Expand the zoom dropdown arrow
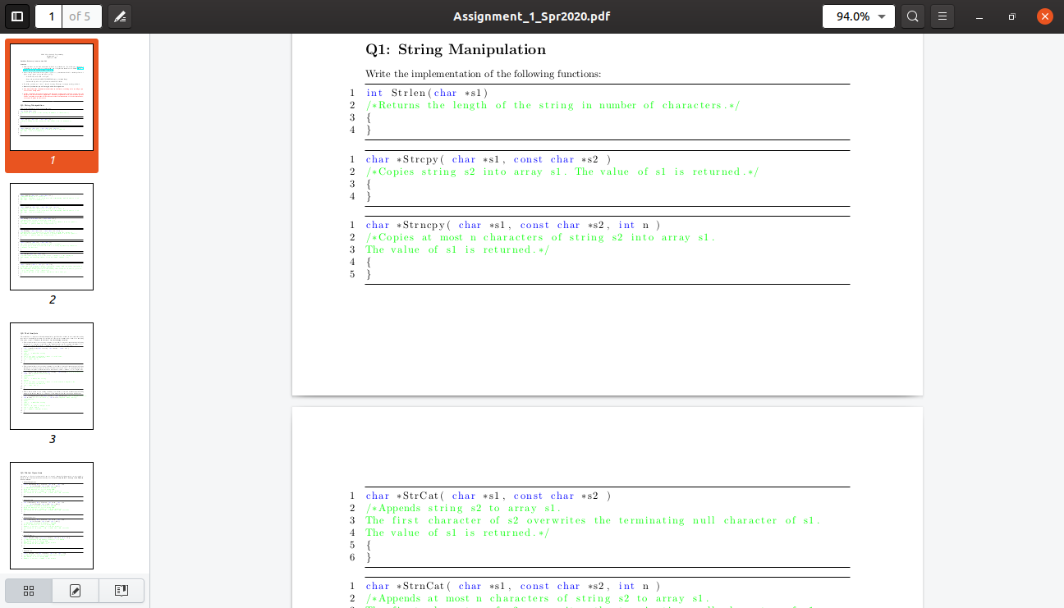The height and width of the screenshot is (608, 1064). (881, 16)
